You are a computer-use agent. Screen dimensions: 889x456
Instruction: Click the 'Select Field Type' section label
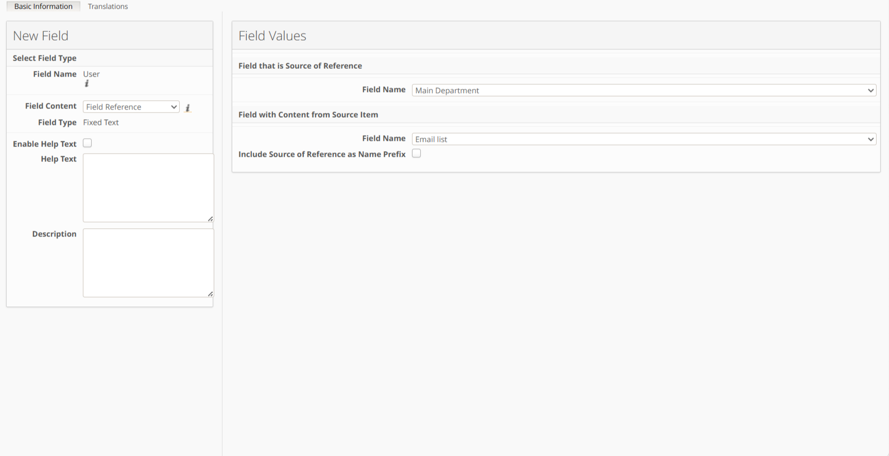(45, 58)
